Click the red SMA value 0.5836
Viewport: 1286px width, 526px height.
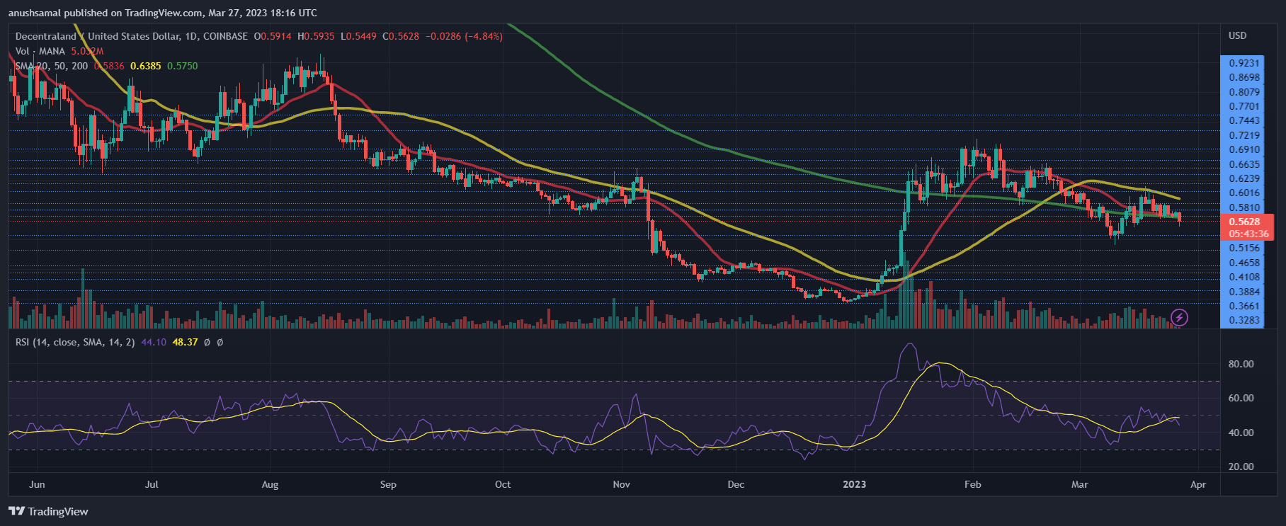coord(109,66)
